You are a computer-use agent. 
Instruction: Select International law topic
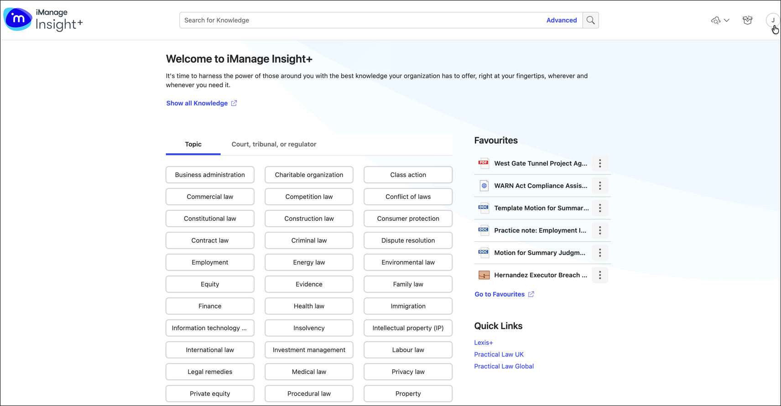pyautogui.click(x=210, y=350)
